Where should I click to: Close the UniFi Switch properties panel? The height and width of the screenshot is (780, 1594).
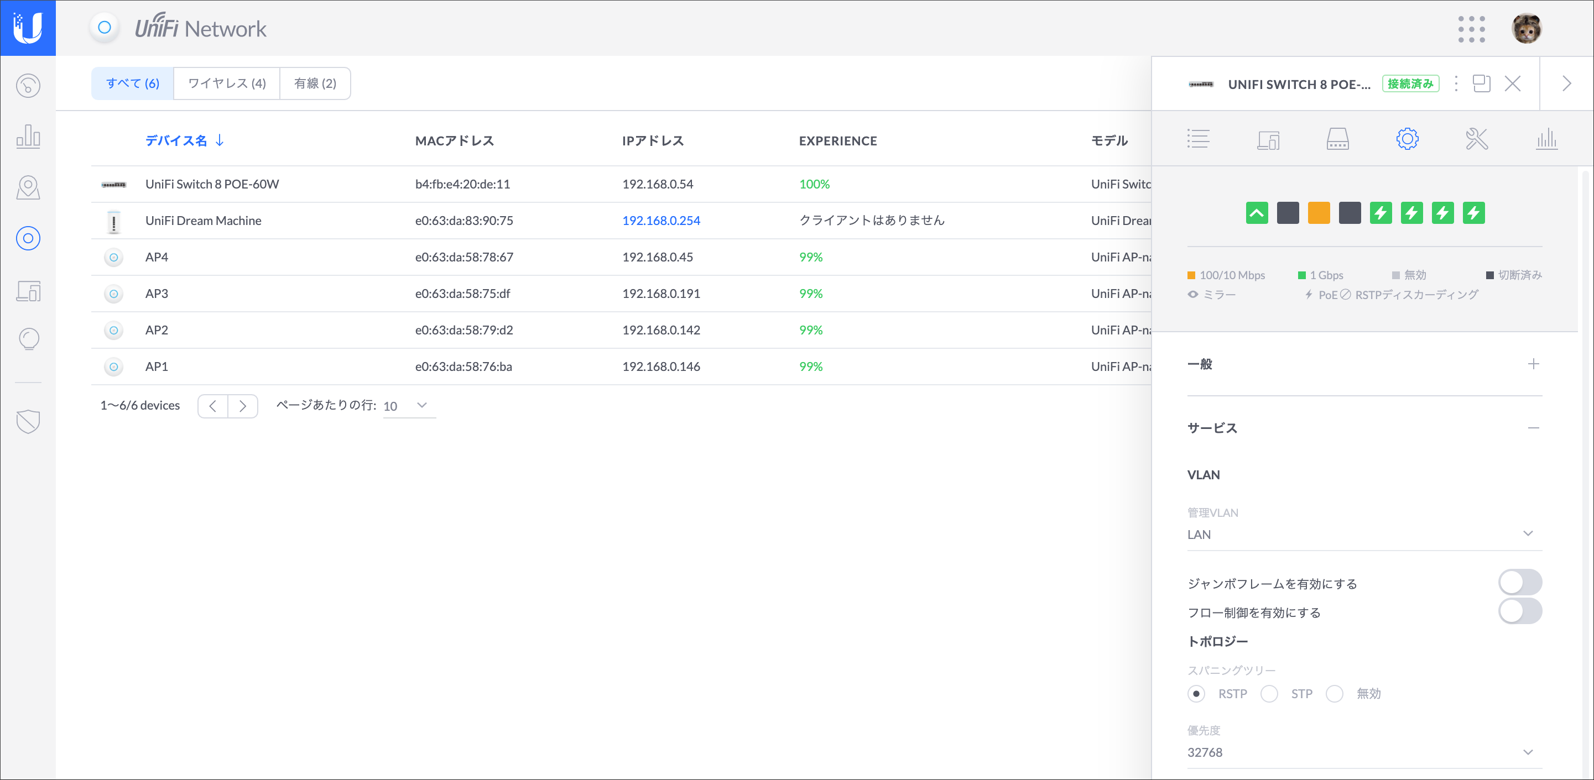click(x=1513, y=83)
